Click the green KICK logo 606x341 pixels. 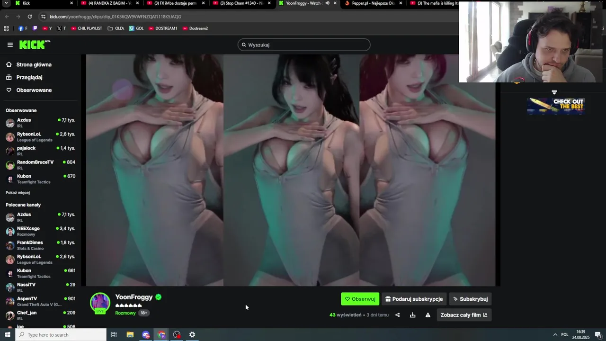[35, 45]
